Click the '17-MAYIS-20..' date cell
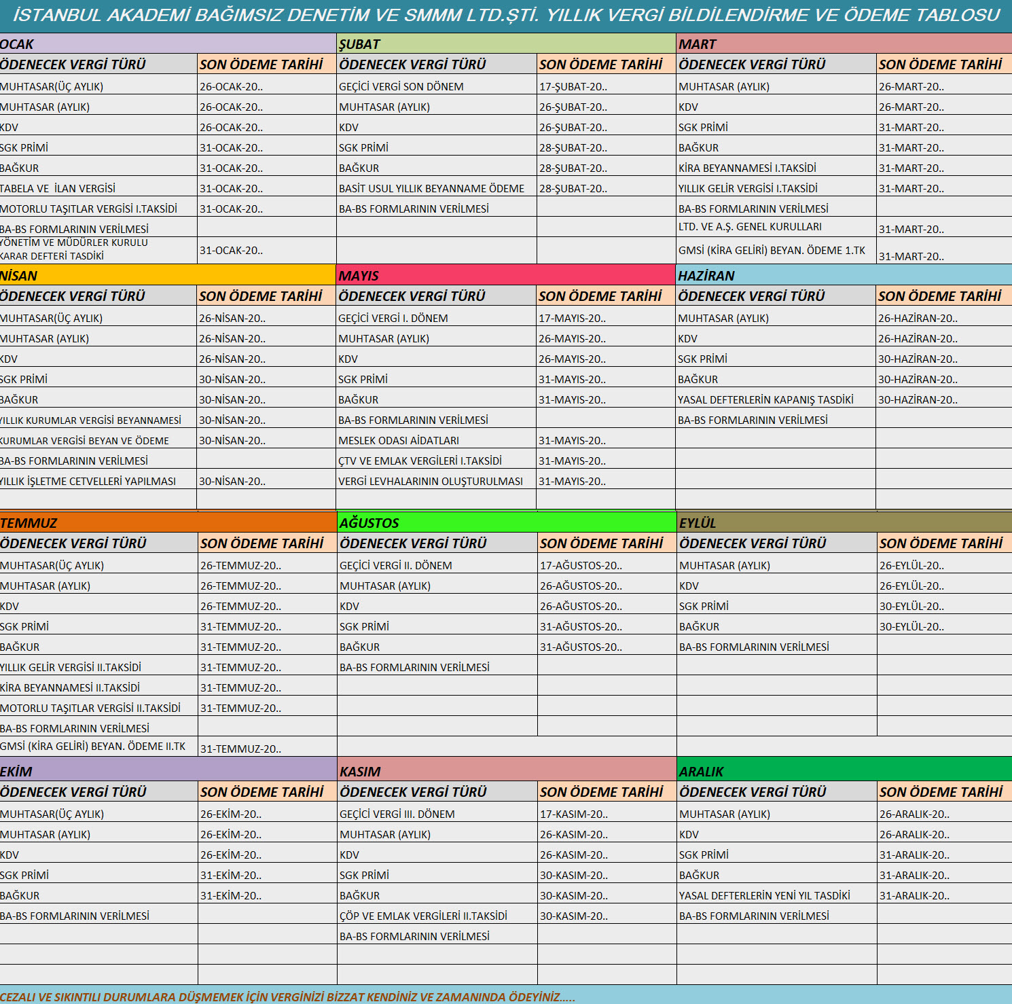The width and height of the screenshot is (1012, 1004). tap(606, 317)
